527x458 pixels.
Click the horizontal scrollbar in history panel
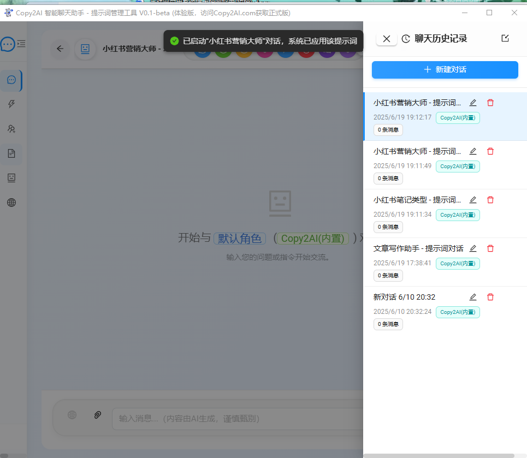coord(439,456)
